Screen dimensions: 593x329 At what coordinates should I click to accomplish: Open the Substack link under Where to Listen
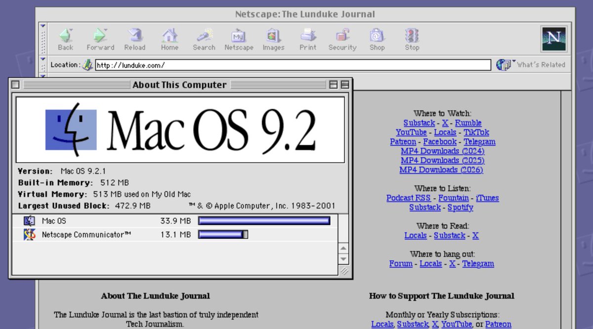[425, 207]
